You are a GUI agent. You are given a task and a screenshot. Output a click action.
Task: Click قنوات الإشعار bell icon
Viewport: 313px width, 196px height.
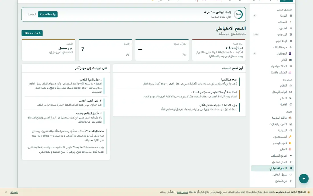click(290, 143)
